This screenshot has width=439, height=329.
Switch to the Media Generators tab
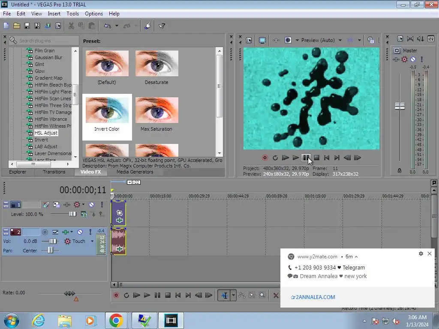click(x=135, y=172)
